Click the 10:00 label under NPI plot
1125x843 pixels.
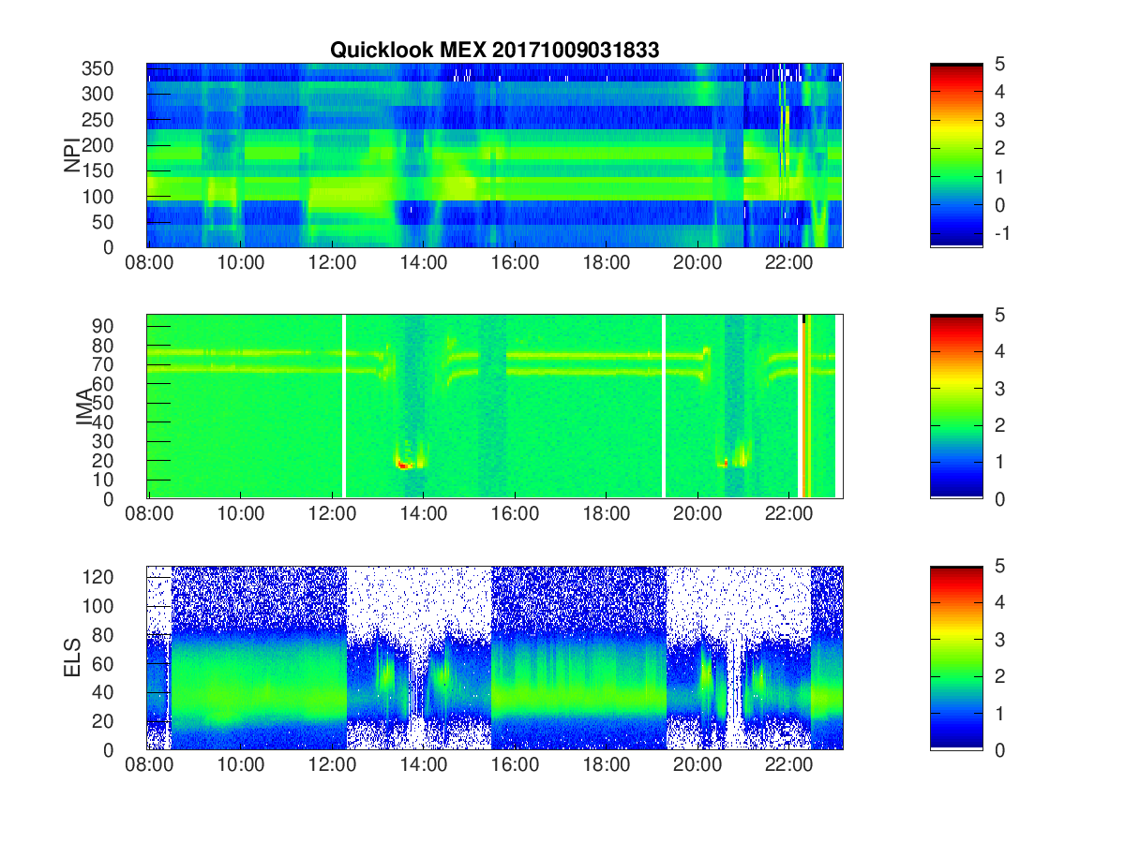pos(241,264)
